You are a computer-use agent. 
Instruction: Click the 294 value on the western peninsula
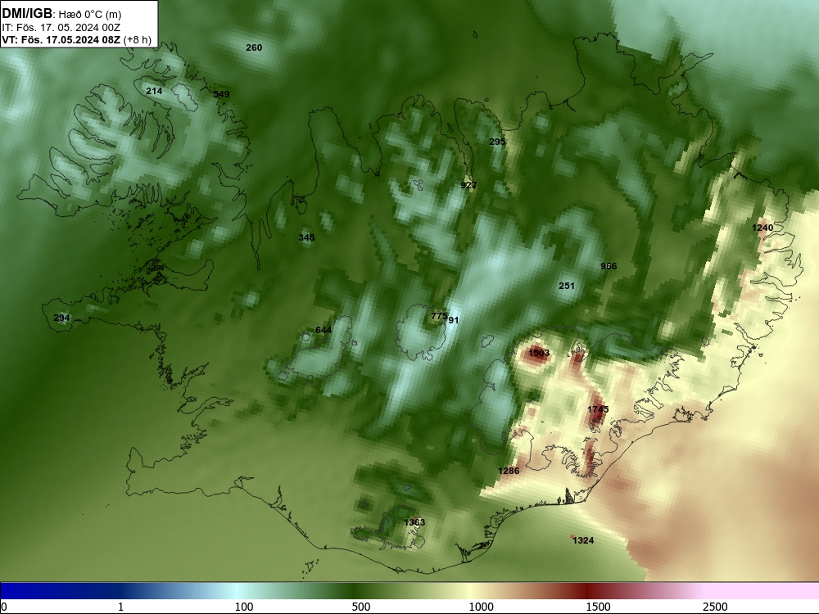coord(61,318)
